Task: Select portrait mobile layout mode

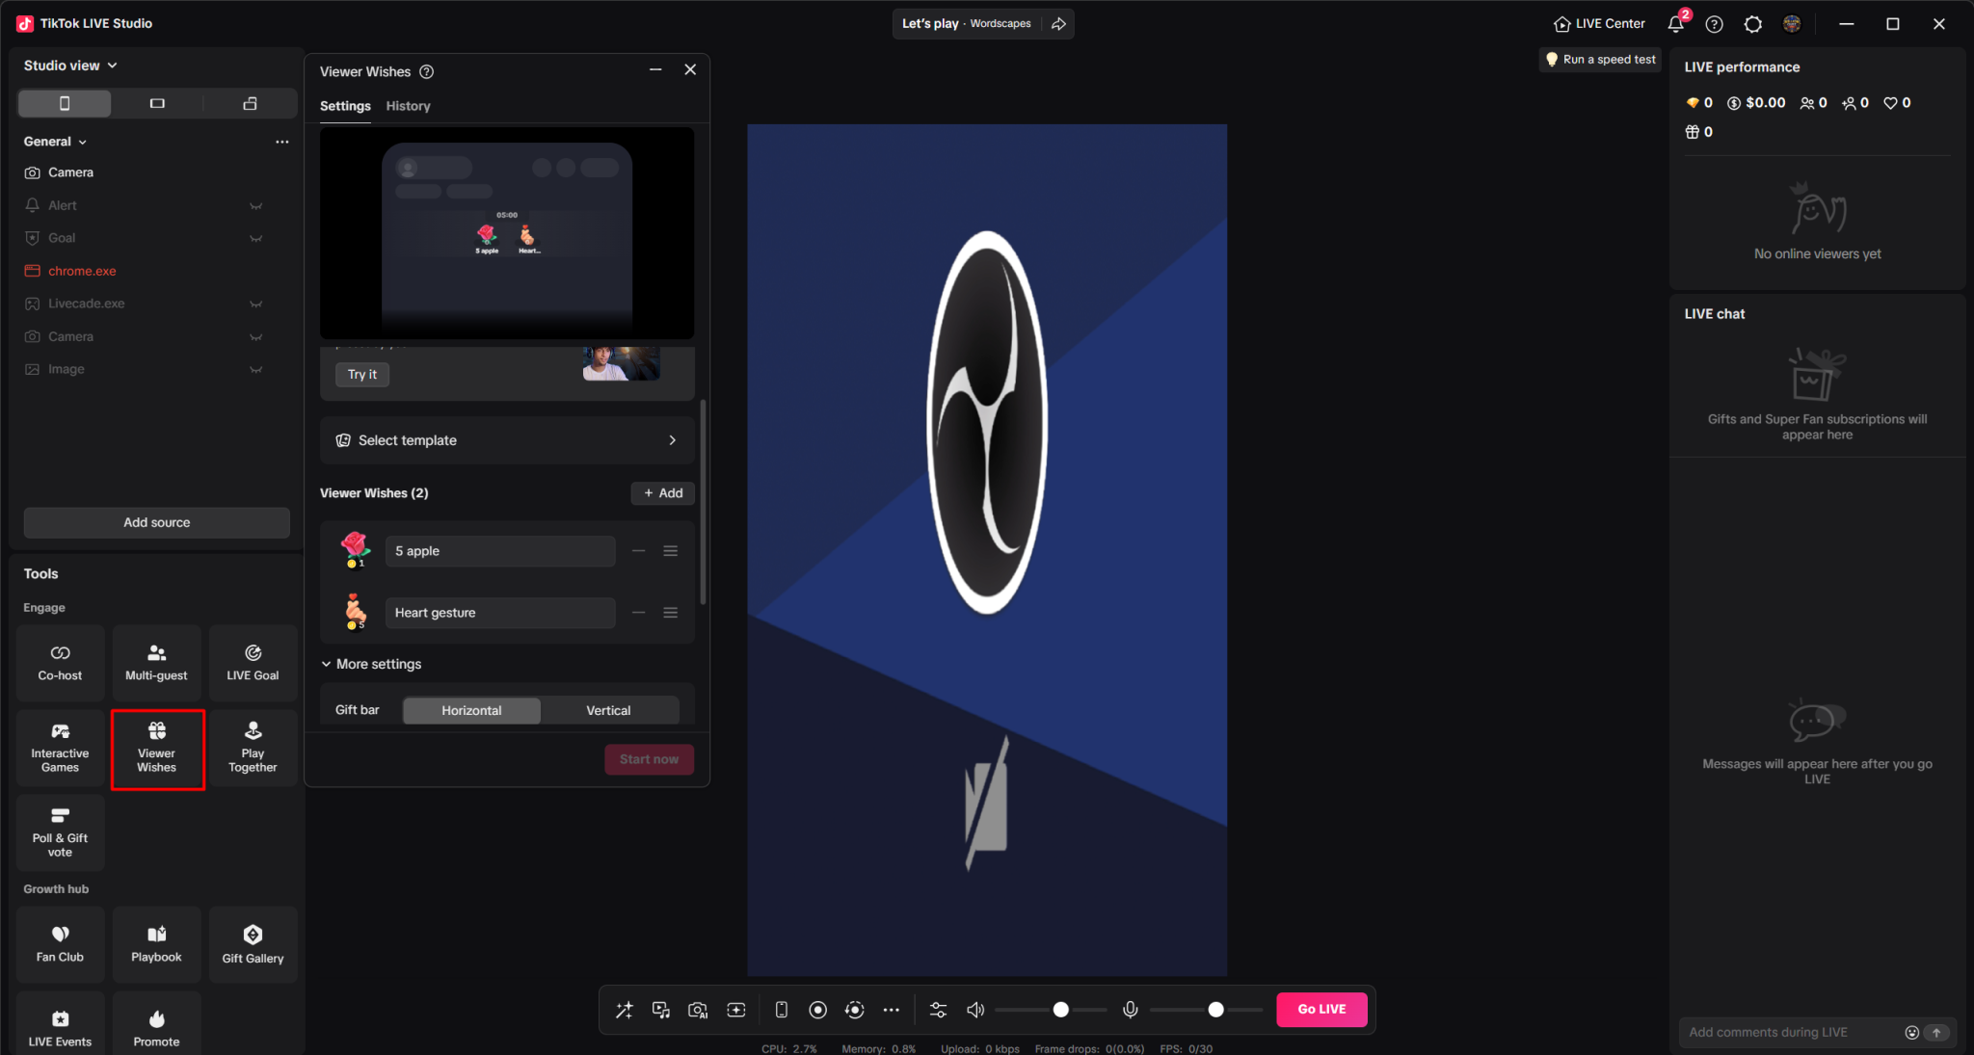Action: point(65,103)
